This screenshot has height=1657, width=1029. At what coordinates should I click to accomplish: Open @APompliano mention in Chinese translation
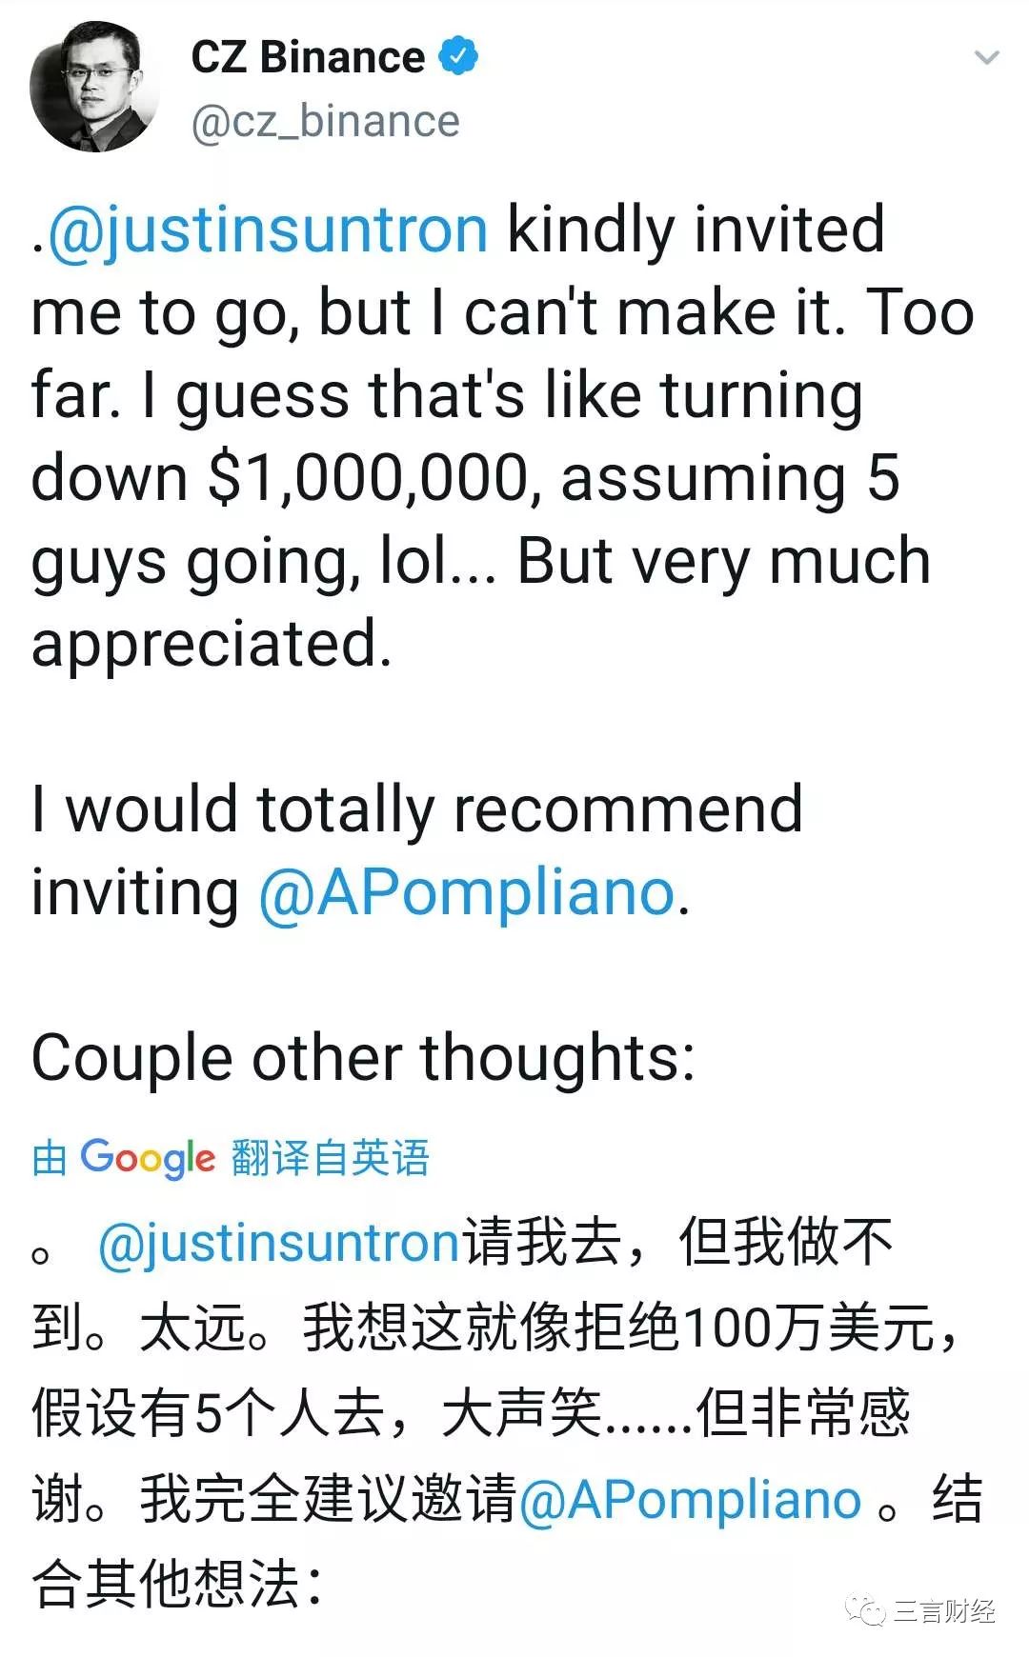tap(690, 1500)
